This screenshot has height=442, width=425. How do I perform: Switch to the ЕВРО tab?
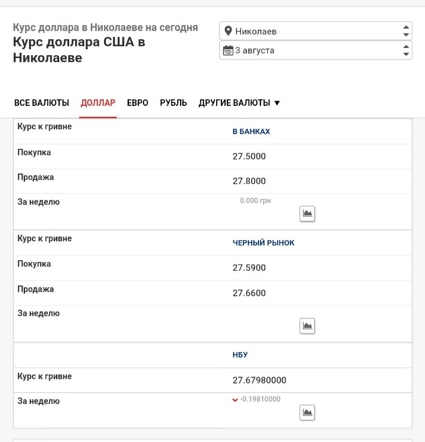pos(137,103)
